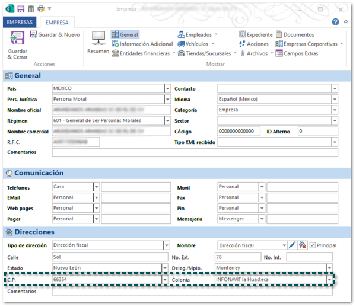Toggle the Principal checkbox
The height and width of the screenshot is (307, 356).
click(x=312, y=245)
